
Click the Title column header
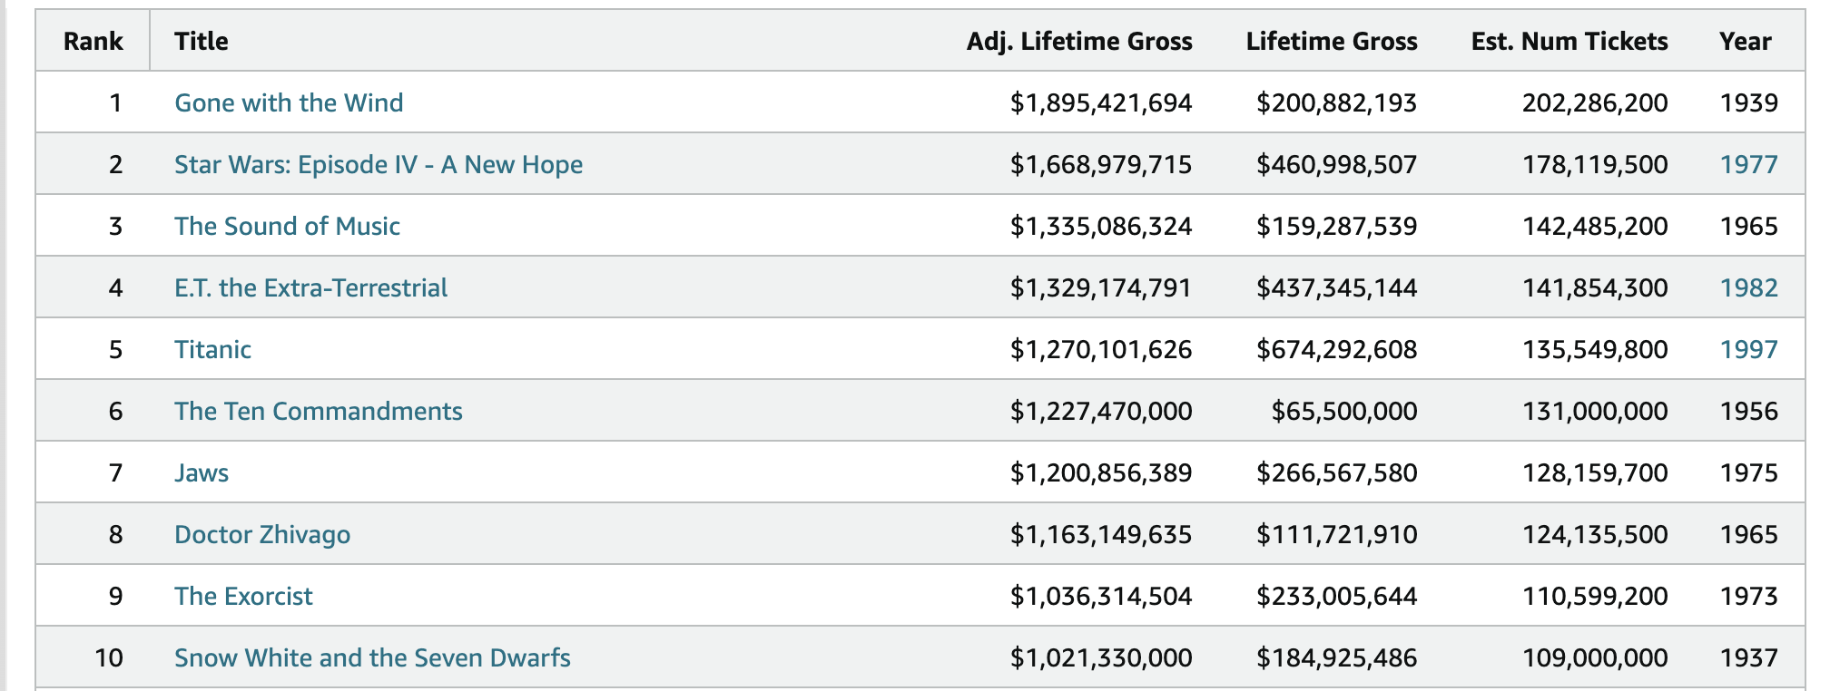(202, 41)
